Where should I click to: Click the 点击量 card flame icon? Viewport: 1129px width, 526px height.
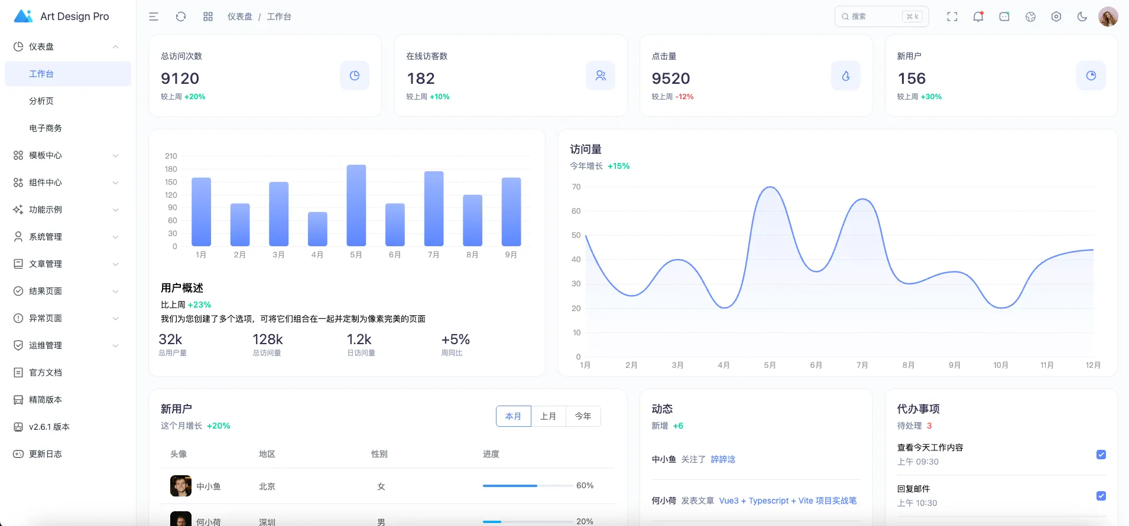[846, 76]
